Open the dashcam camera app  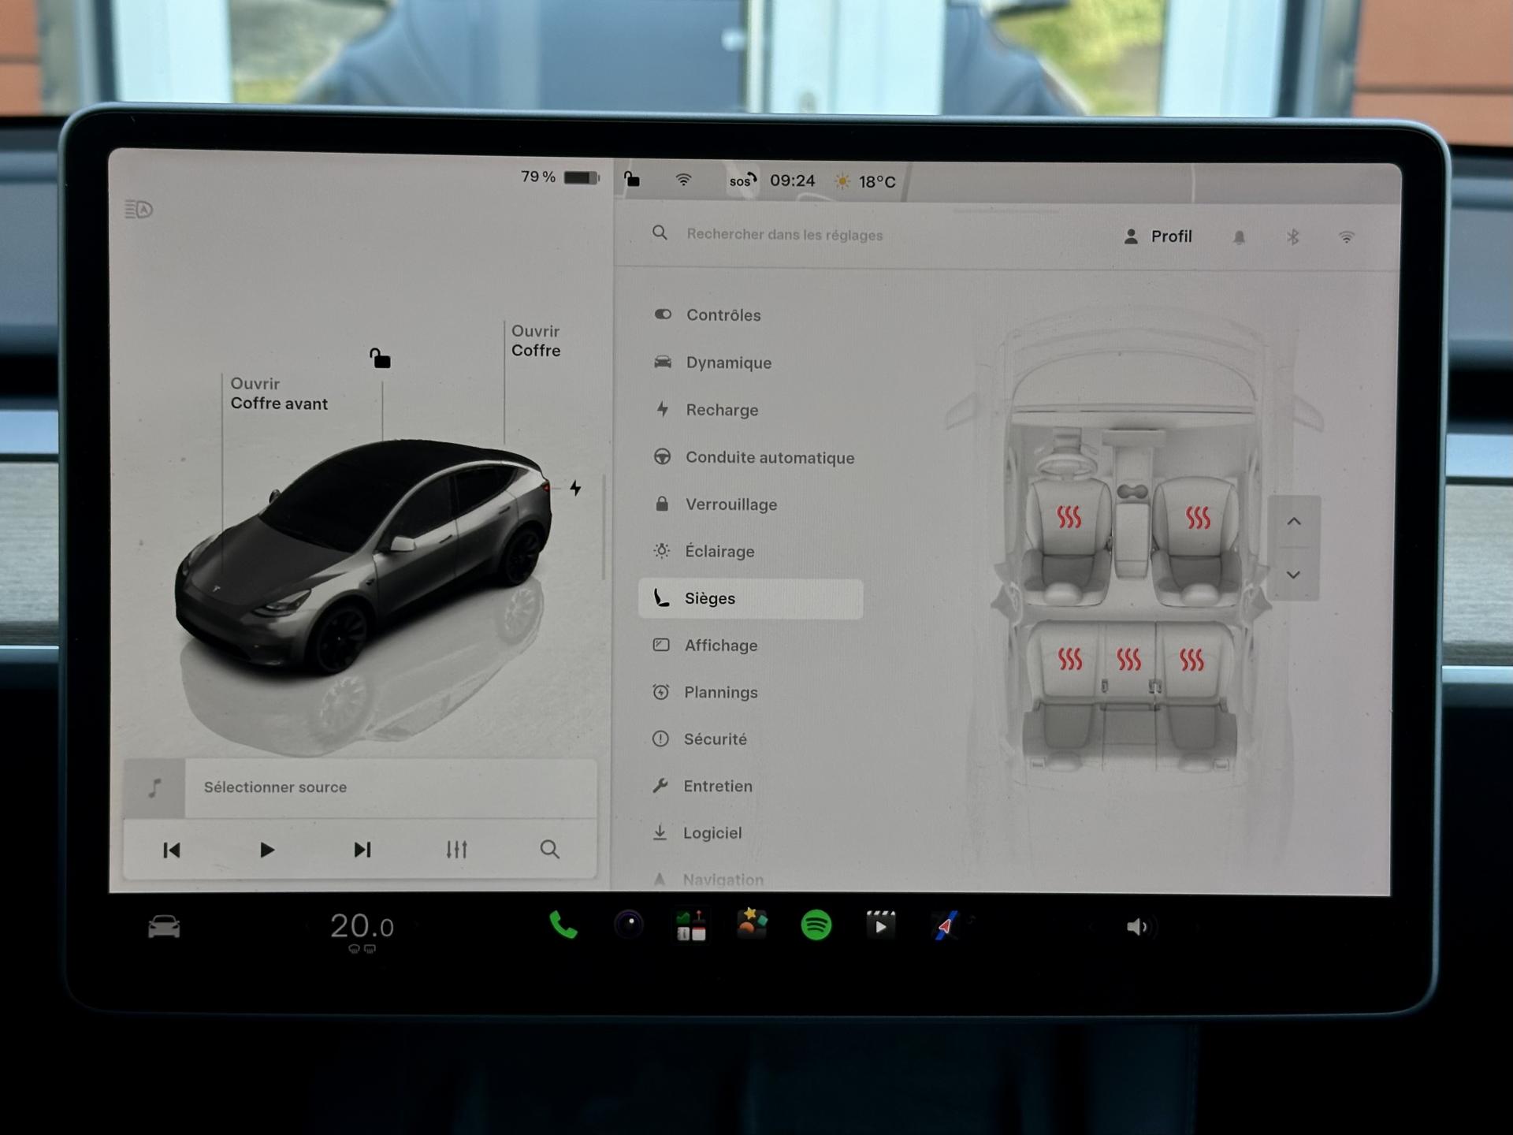[x=628, y=925]
